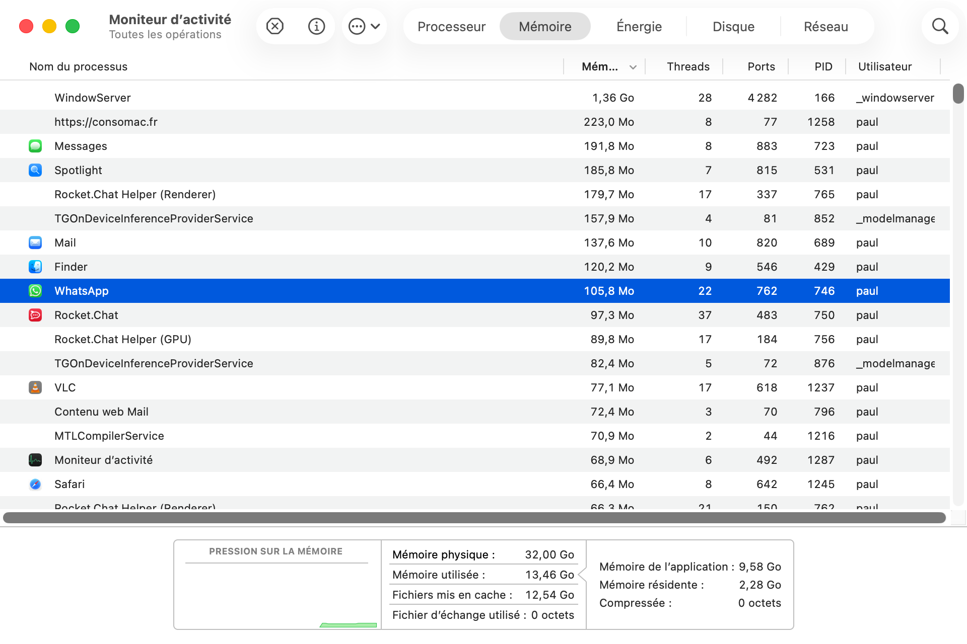The height and width of the screenshot is (644, 967).
Task: Click the Spotlight process icon
Action: point(35,170)
